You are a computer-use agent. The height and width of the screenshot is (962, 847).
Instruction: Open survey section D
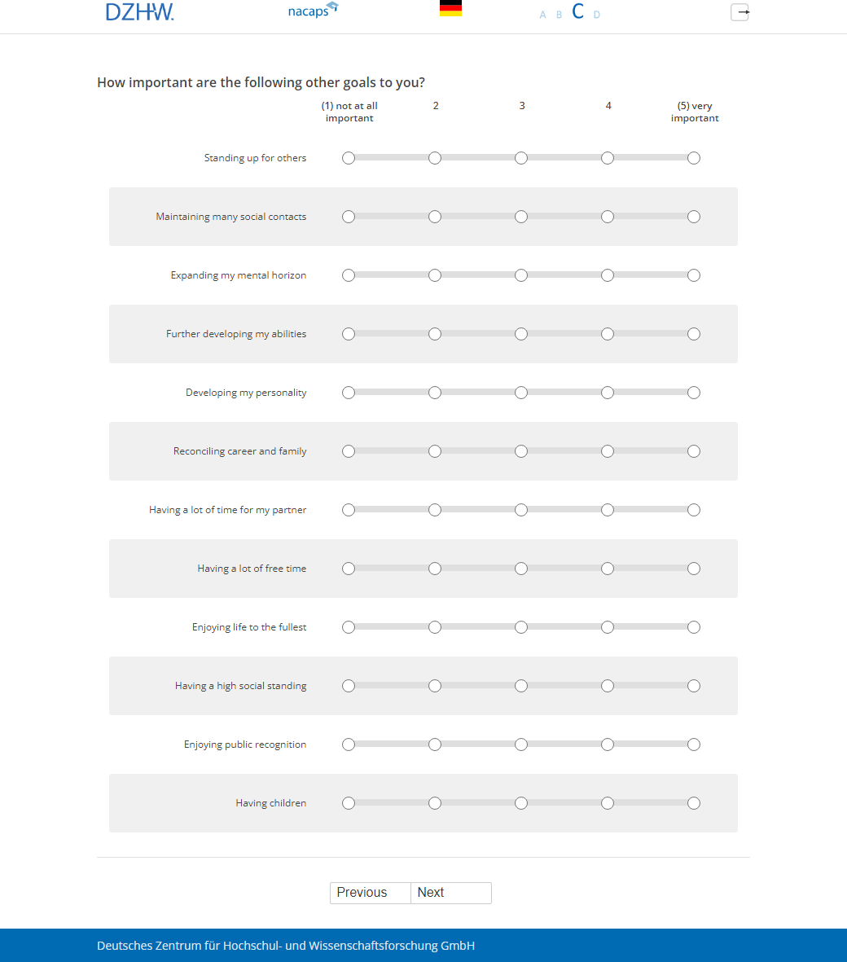(597, 15)
